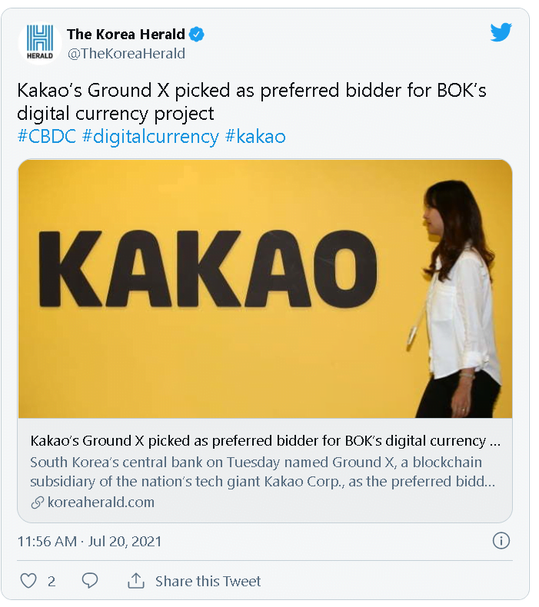Open the @TheKoreaHerald handle link

click(x=126, y=53)
